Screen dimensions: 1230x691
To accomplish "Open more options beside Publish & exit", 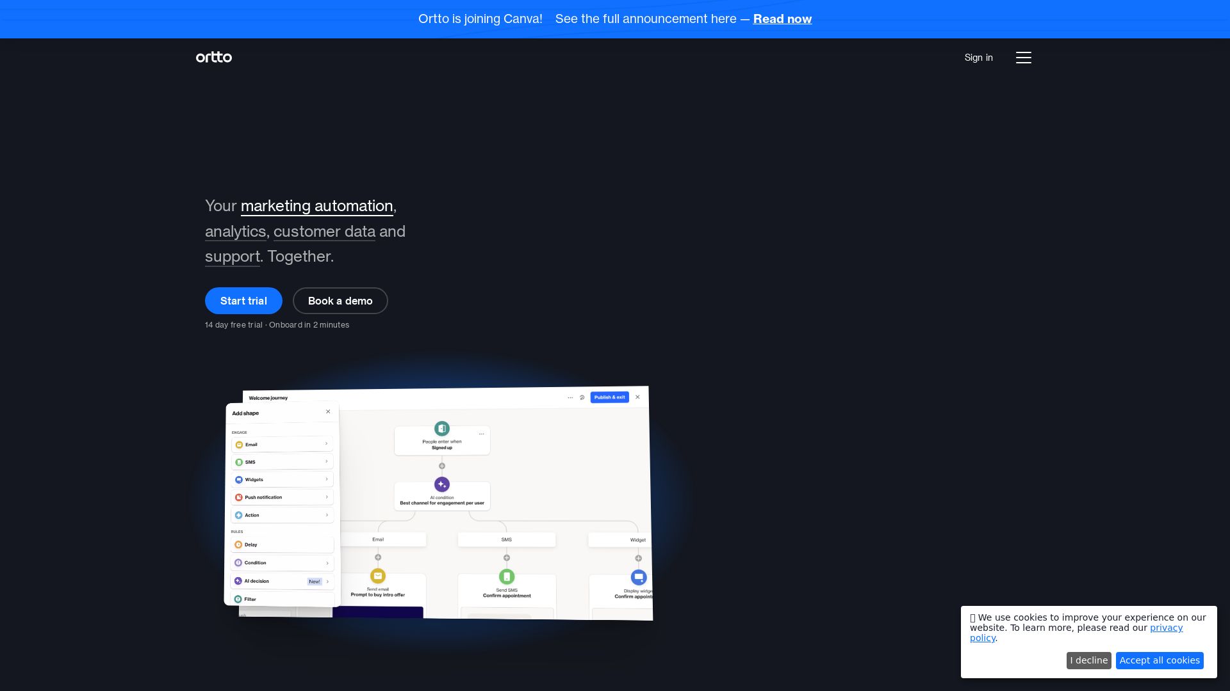I will [x=570, y=397].
